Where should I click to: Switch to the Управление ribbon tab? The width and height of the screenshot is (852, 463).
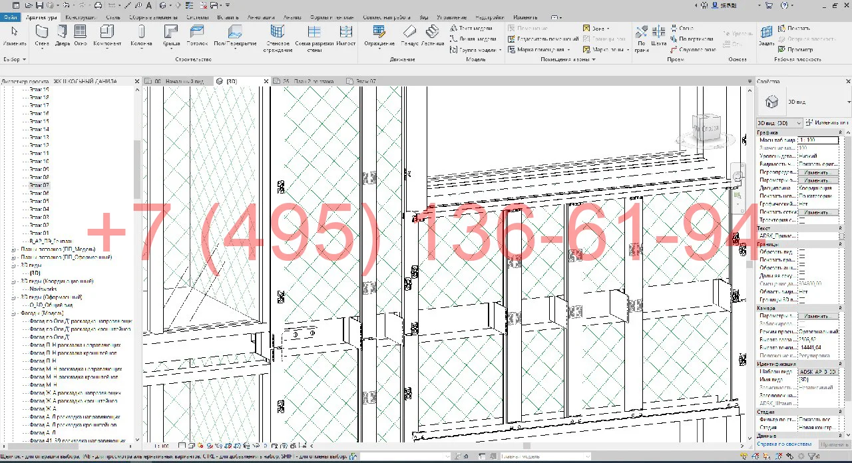coord(451,17)
